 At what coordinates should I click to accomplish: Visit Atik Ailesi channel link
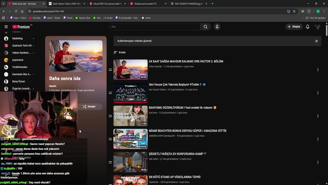point(153,159)
